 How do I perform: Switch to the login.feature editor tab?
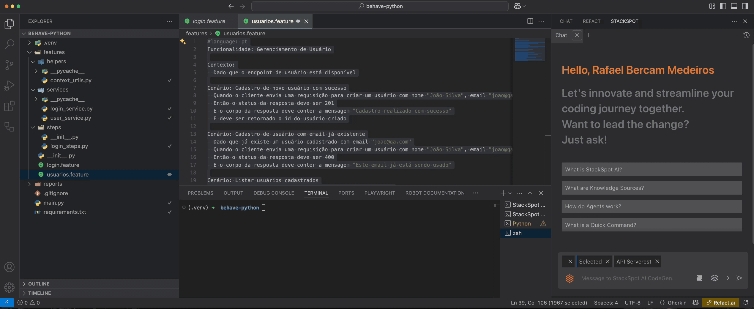point(209,21)
